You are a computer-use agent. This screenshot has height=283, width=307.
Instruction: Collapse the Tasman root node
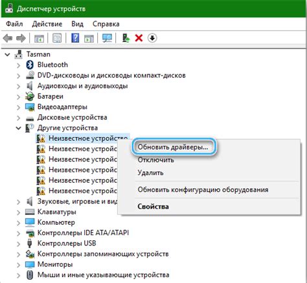click(x=8, y=54)
